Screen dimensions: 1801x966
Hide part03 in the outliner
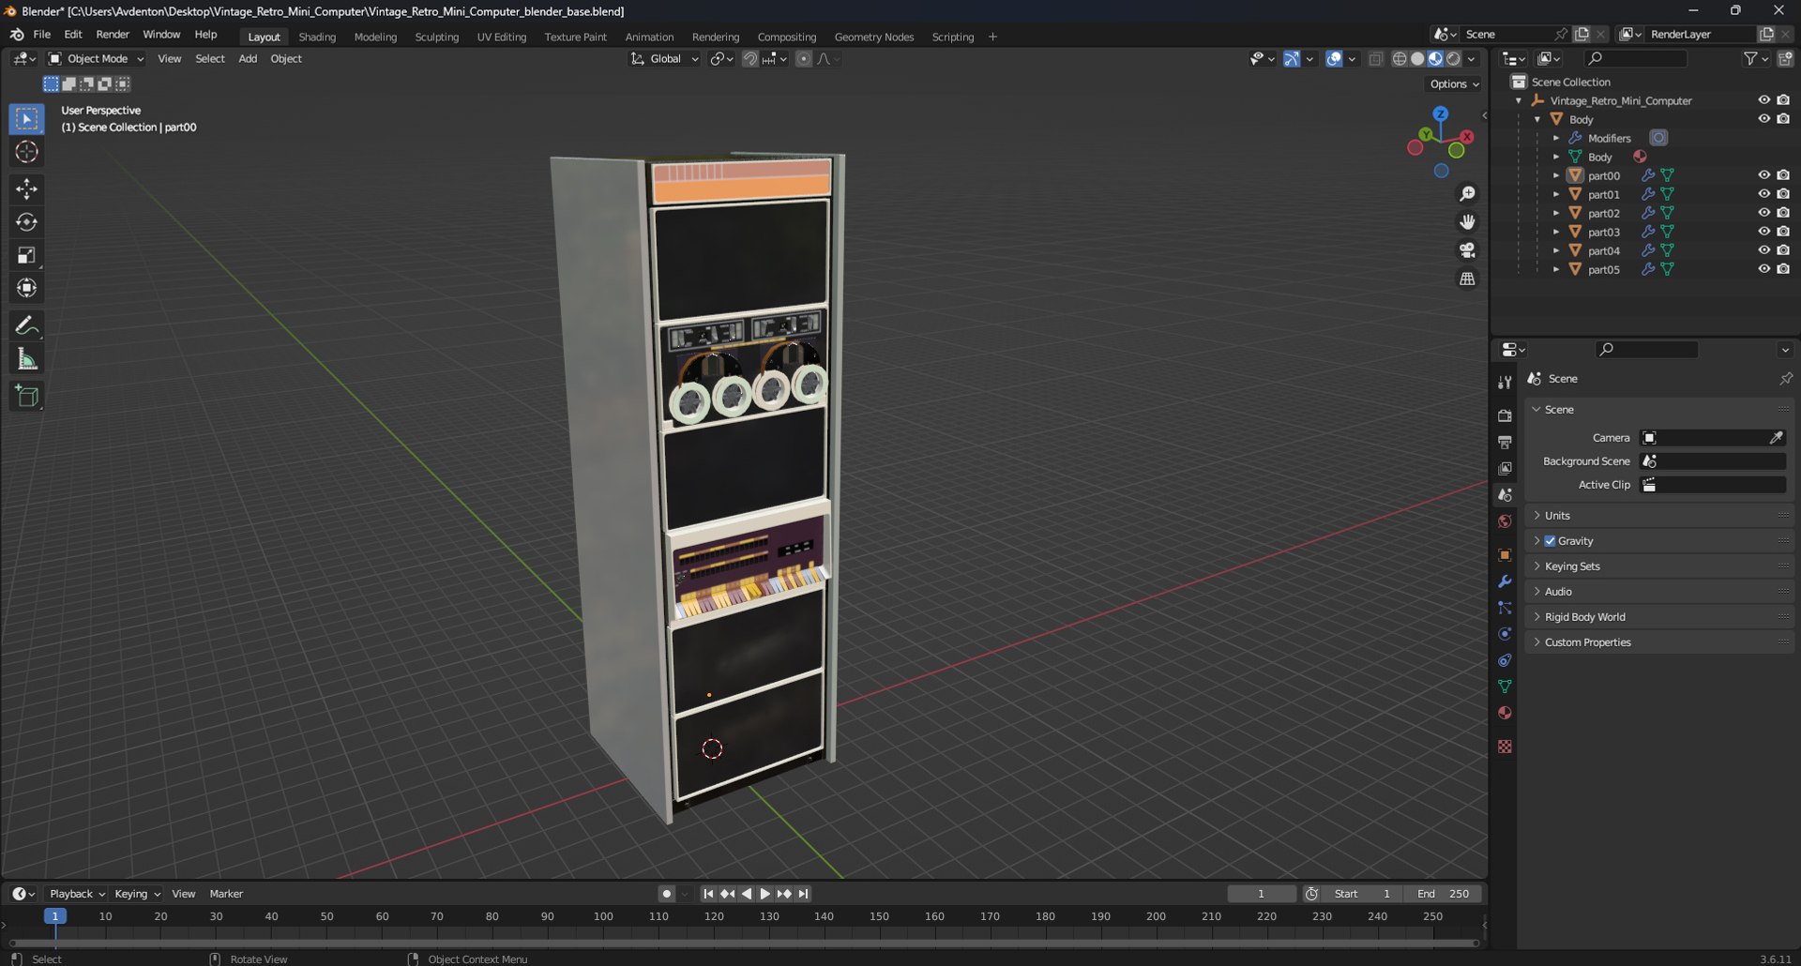[x=1763, y=232]
